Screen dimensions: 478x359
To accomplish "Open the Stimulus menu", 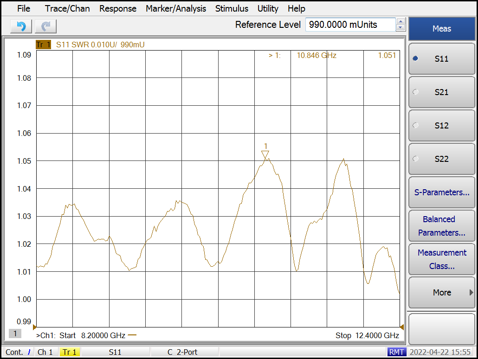I will pos(232,8).
